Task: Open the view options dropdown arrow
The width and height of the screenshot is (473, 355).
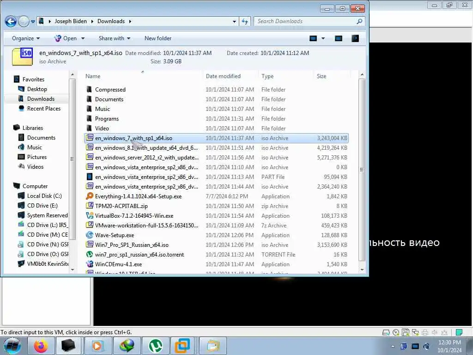Action: coord(323,38)
